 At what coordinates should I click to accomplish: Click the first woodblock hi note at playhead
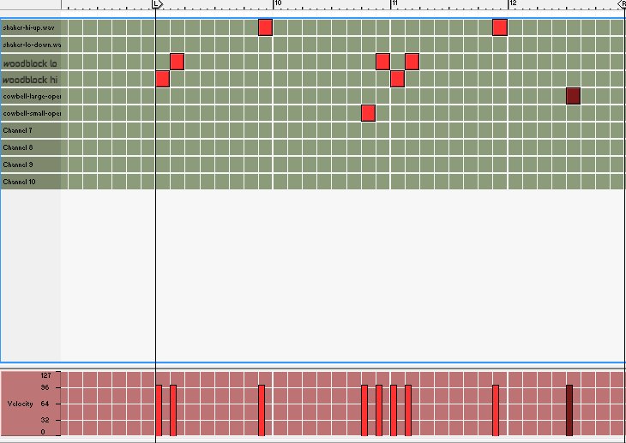click(x=162, y=79)
